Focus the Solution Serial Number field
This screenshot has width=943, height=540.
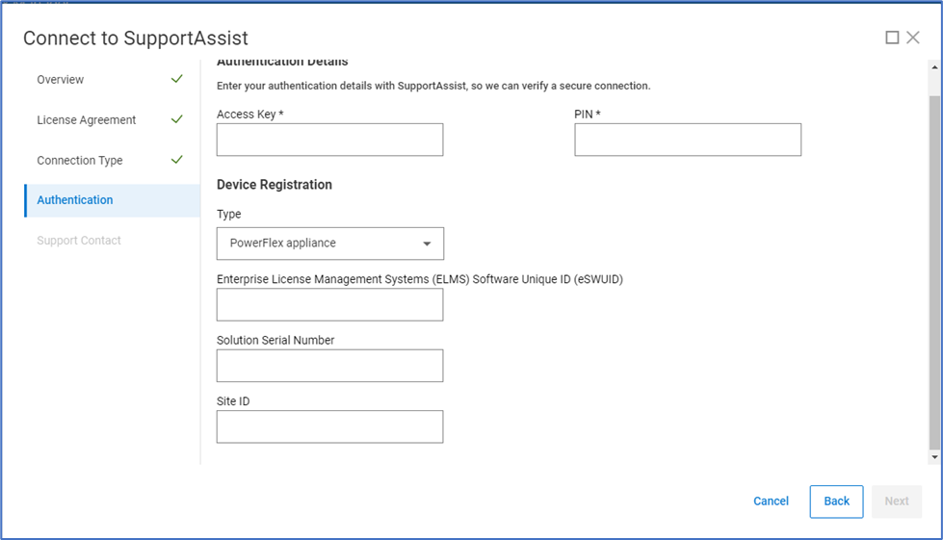click(329, 365)
